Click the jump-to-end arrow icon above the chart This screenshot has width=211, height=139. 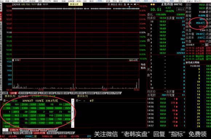tap(135, 4)
